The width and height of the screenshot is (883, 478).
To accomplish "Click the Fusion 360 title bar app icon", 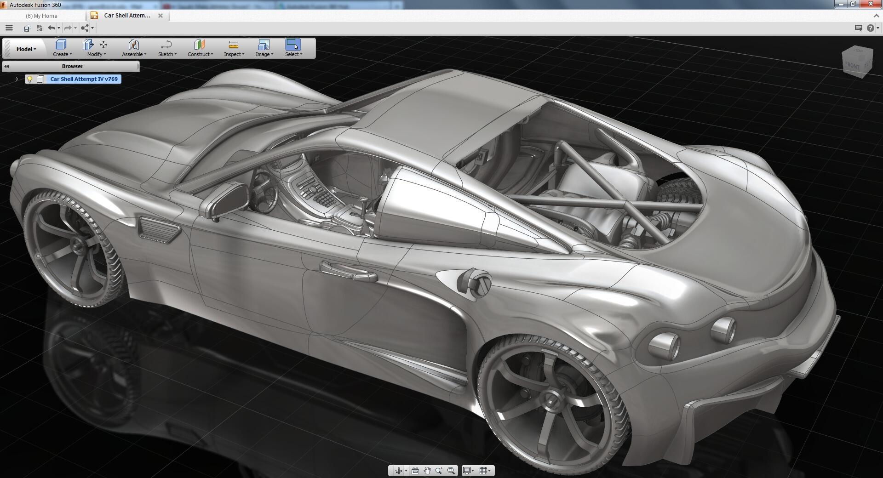I will (4, 5).
